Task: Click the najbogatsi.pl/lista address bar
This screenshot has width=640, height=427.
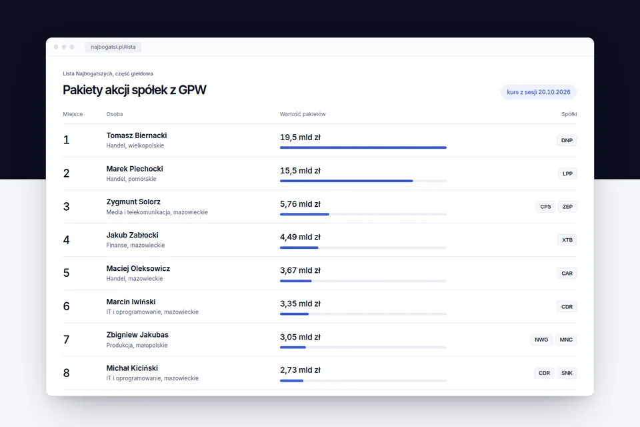Action: coord(113,47)
